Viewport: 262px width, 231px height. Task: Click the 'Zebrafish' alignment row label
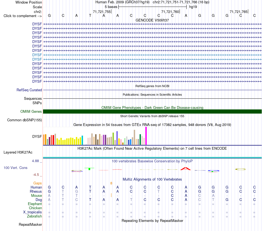34,216
